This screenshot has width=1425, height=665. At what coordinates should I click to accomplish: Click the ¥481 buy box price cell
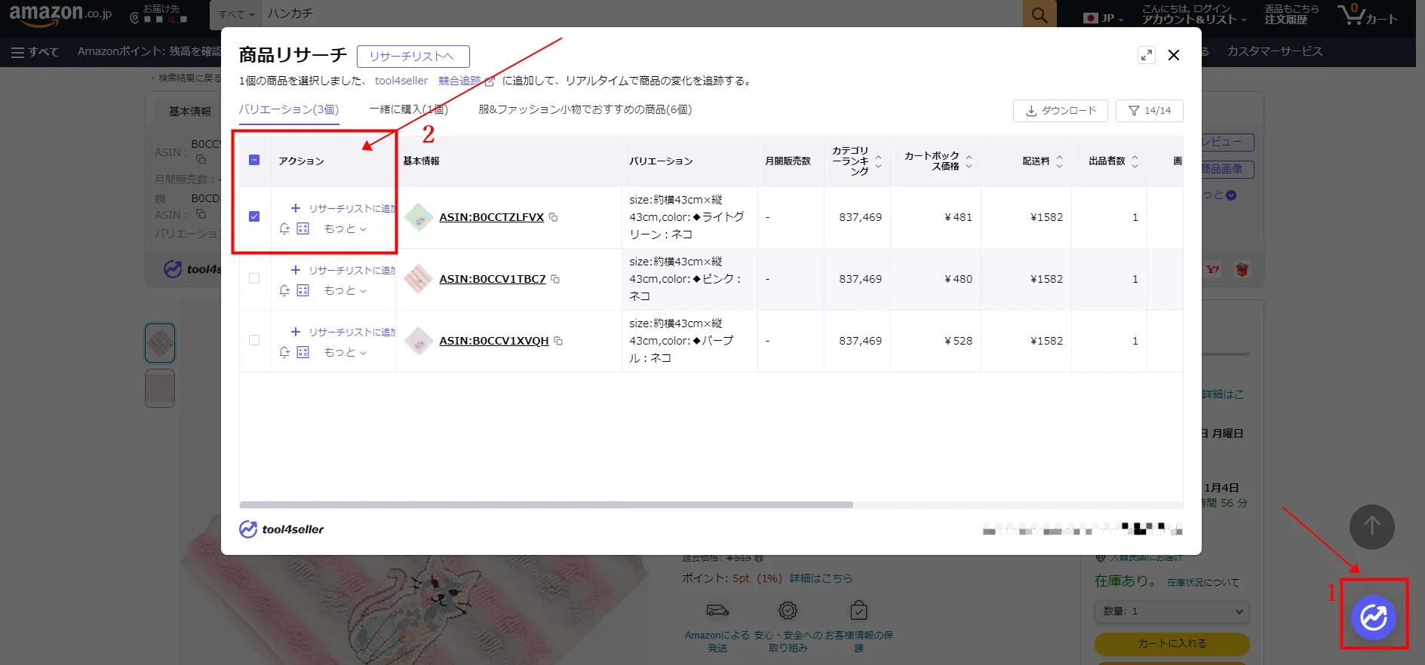[935, 217]
